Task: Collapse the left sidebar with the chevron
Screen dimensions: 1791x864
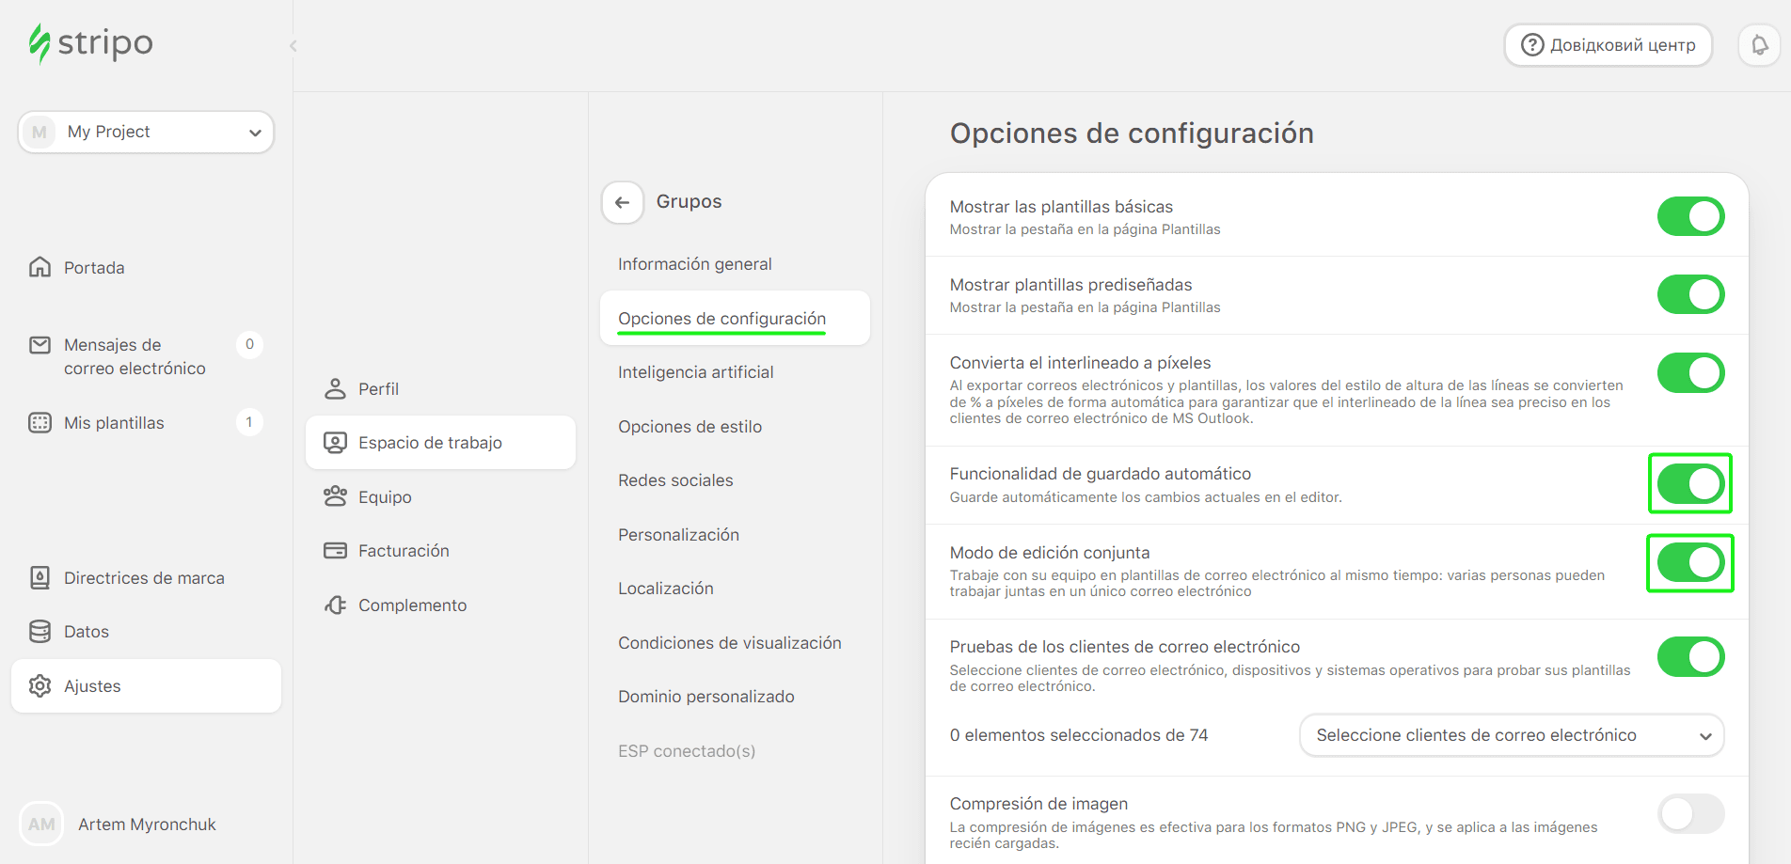Action: tap(293, 45)
